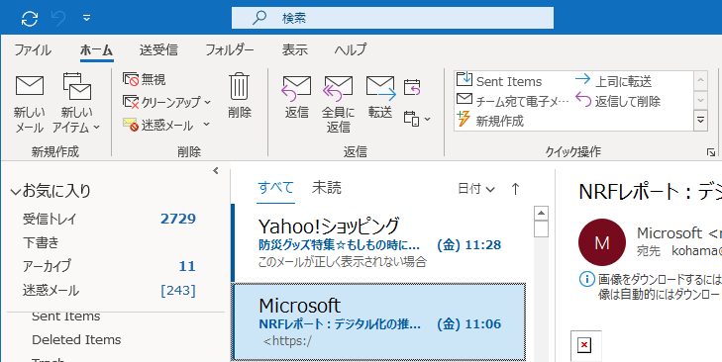Open the クイック操作 dialog launcher
Viewport: 722px width, 362px height.
pyautogui.click(x=711, y=152)
